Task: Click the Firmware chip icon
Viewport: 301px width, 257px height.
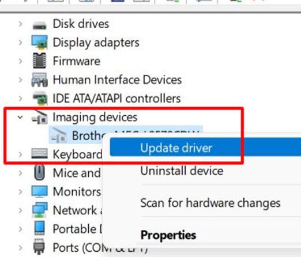Action: click(x=39, y=61)
